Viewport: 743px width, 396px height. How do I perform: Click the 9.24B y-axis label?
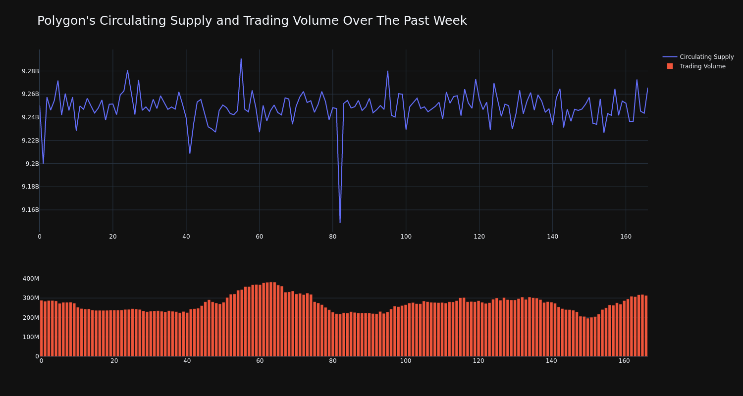click(30, 117)
